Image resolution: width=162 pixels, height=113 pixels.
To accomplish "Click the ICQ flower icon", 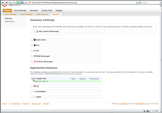I will [x=35, y=45].
